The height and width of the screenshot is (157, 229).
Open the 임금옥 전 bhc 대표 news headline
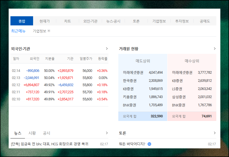(50, 144)
